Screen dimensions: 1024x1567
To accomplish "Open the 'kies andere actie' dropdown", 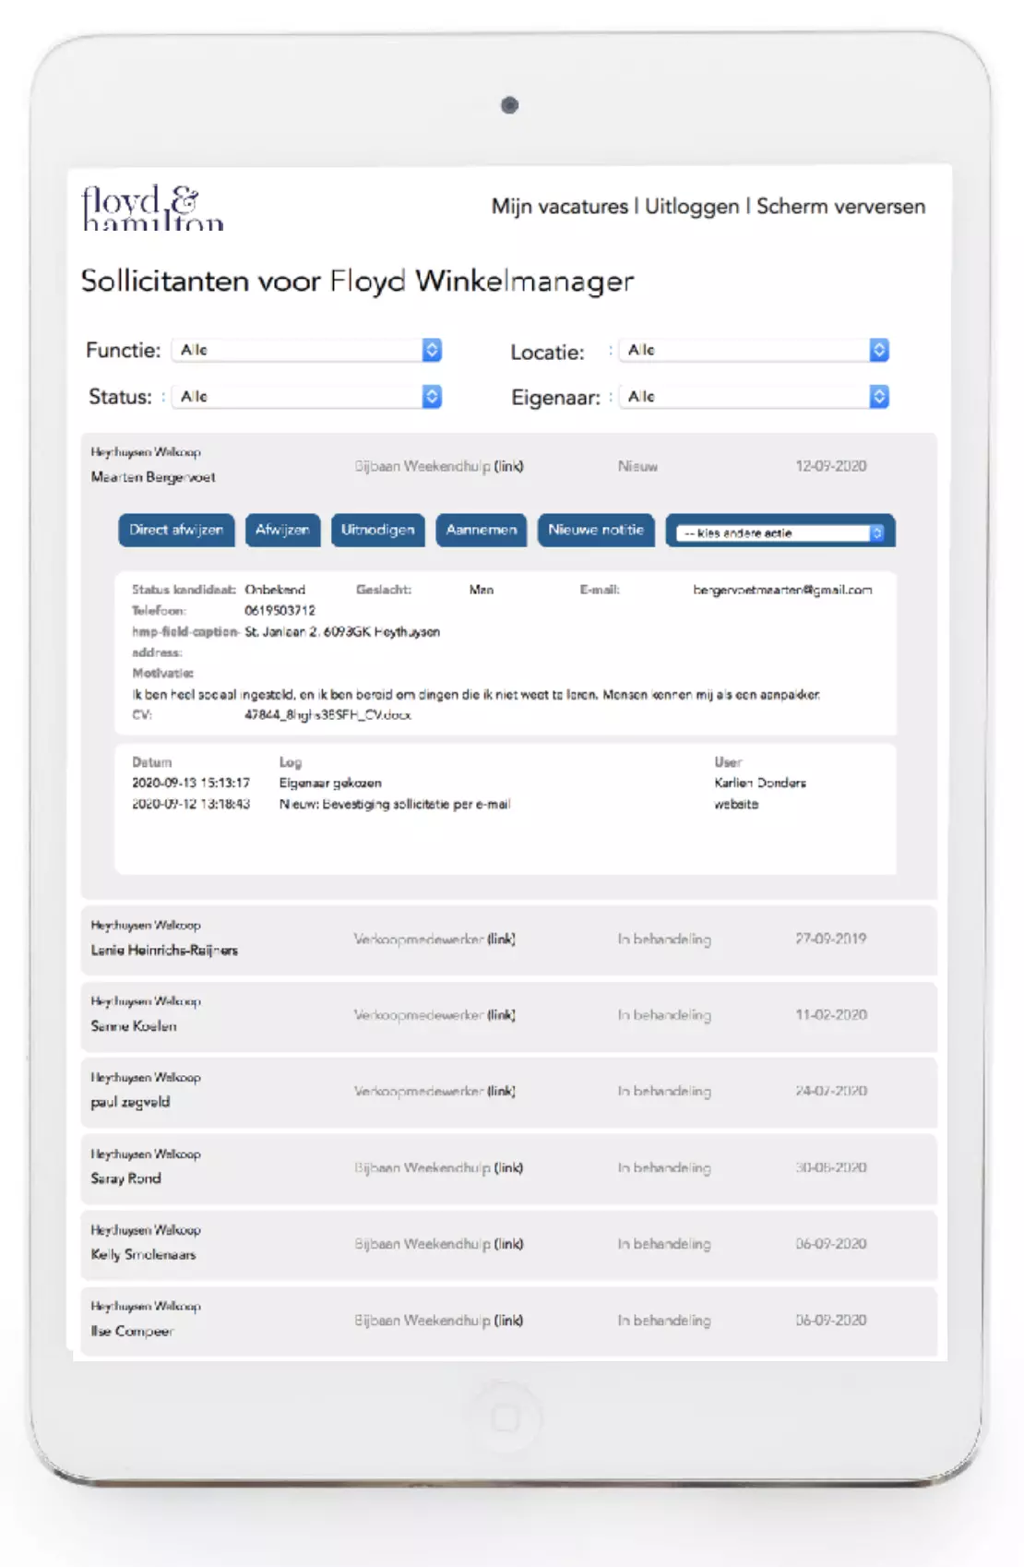I will 780,532.
